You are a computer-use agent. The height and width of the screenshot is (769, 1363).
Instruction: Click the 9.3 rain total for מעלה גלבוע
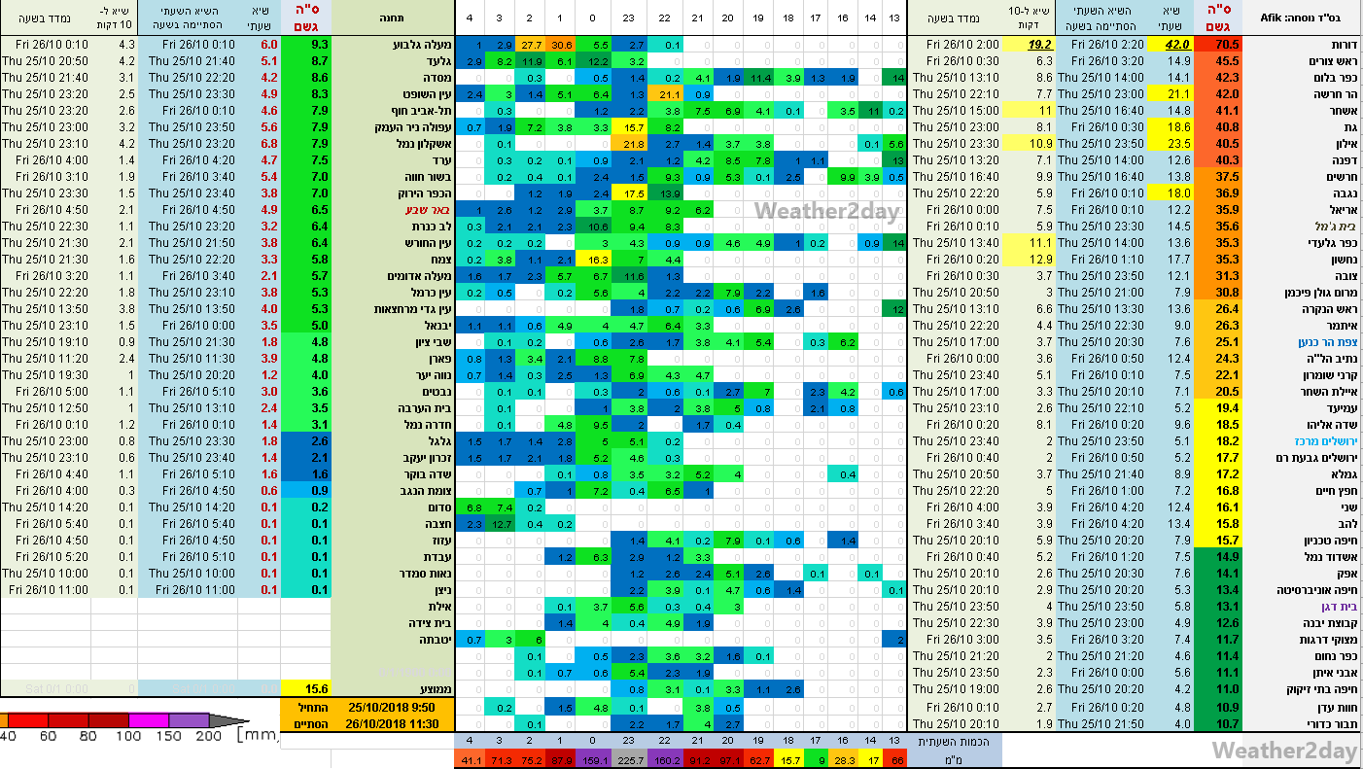click(x=306, y=45)
